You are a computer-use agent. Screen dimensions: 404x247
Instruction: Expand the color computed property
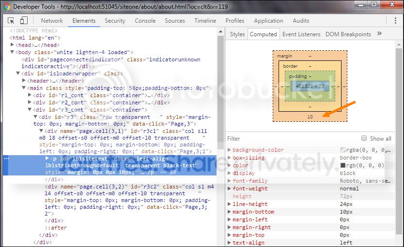[x=229, y=165]
